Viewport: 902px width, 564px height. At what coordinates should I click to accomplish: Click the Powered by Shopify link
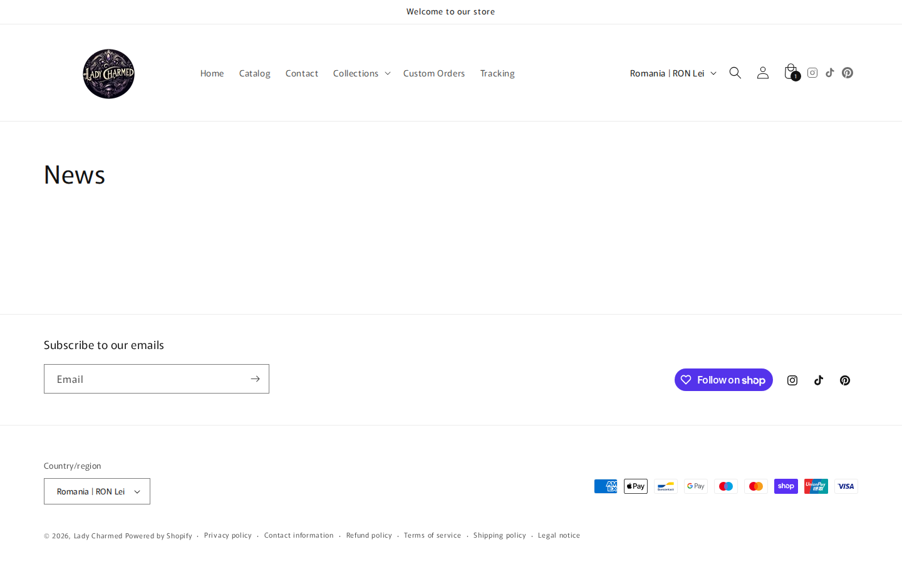point(158,536)
